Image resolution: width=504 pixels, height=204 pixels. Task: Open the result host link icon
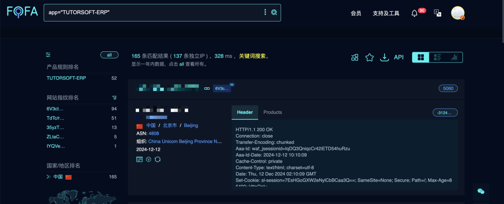click(207, 88)
